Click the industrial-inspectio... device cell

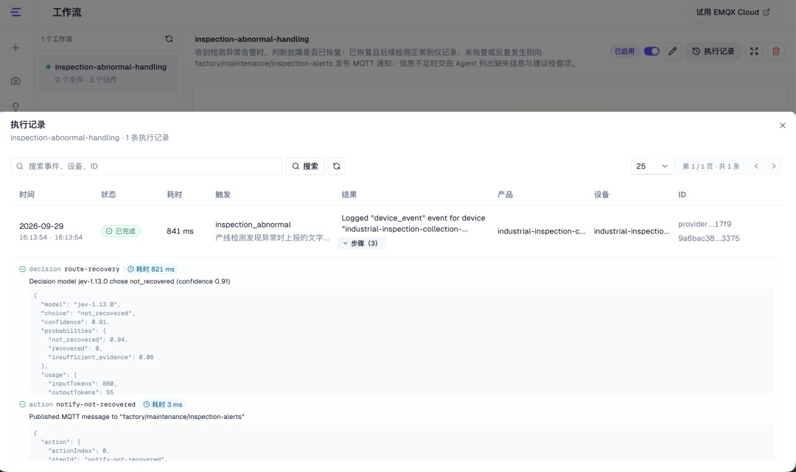[632, 231]
